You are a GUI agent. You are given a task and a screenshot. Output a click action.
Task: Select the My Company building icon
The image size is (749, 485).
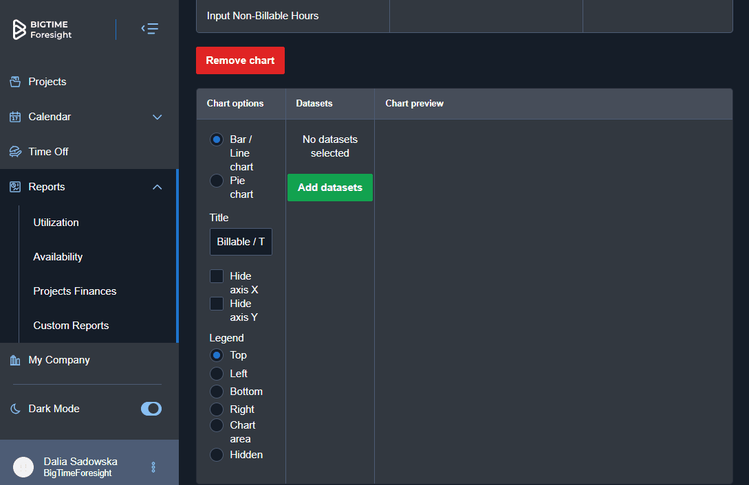coord(14,359)
